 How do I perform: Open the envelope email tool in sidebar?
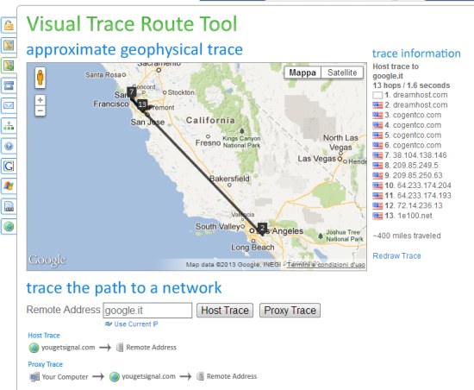tap(9, 105)
